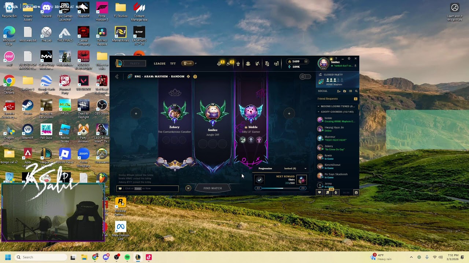The image size is (469, 263).
Task: Add a player with the first plus slot
Action: coord(136,114)
